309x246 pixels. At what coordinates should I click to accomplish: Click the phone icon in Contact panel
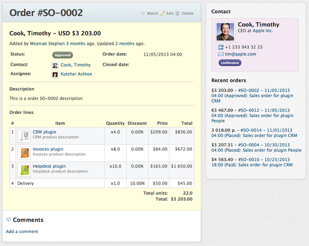(x=220, y=47)
